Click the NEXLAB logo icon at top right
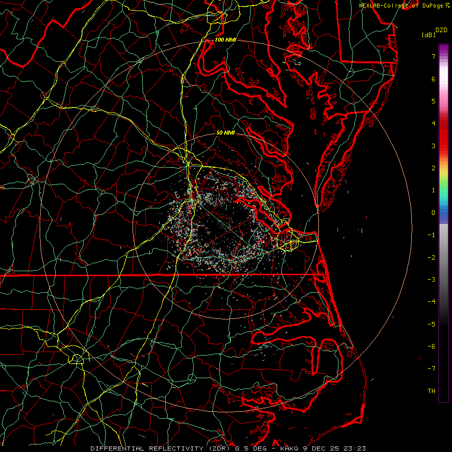The image size is (452, 452). coord(447,5)
